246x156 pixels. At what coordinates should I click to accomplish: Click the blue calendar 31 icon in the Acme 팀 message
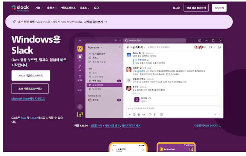tap(129, 55)
